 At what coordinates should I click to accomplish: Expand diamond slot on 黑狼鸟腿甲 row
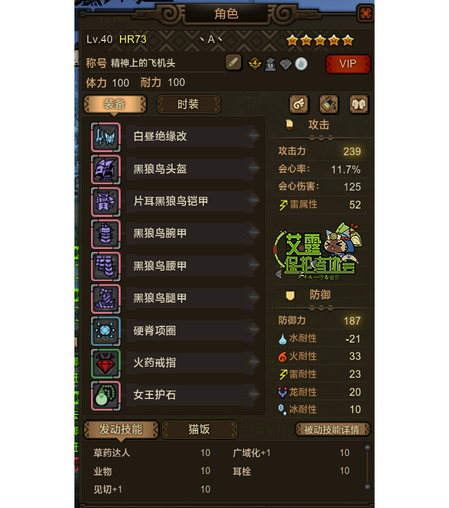pyautogui.click(x=253, y=297)
